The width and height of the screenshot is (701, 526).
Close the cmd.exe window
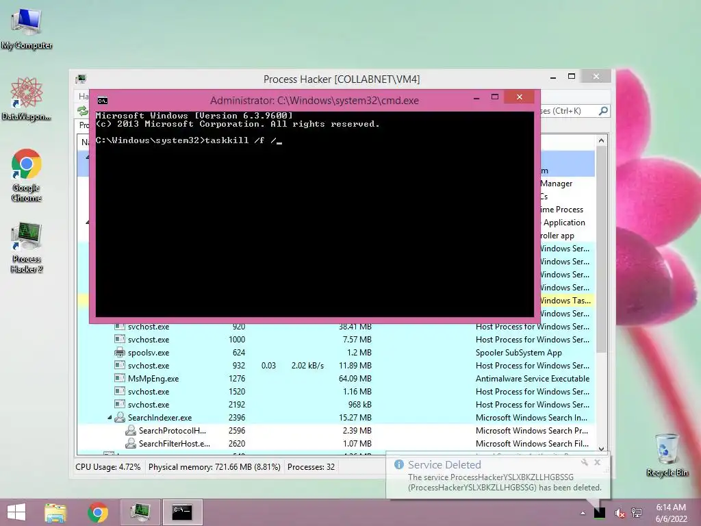pyautogui.click(x=519, y=97)
